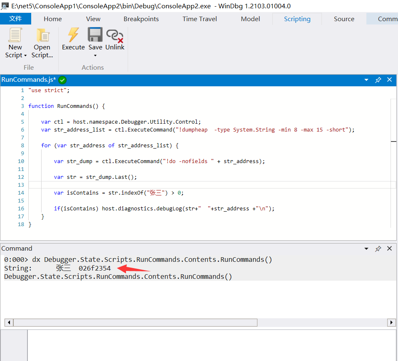Image resolution: width=398 pixels, height=361 pixels.
Task: Pin the Command window panel
Action: point(378,249)
